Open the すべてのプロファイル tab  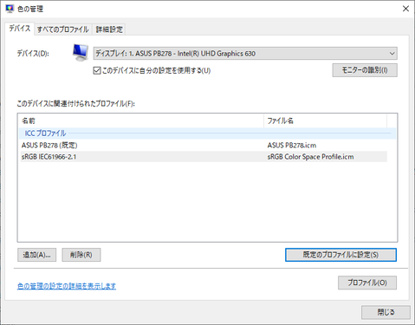point(63,29)
